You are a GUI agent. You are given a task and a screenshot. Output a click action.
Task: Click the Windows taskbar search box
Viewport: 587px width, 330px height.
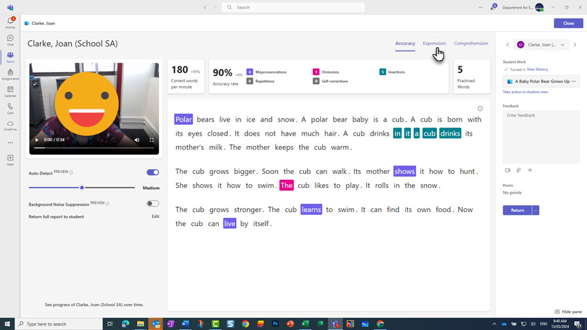pyautogui.click(x=59, y=324)
